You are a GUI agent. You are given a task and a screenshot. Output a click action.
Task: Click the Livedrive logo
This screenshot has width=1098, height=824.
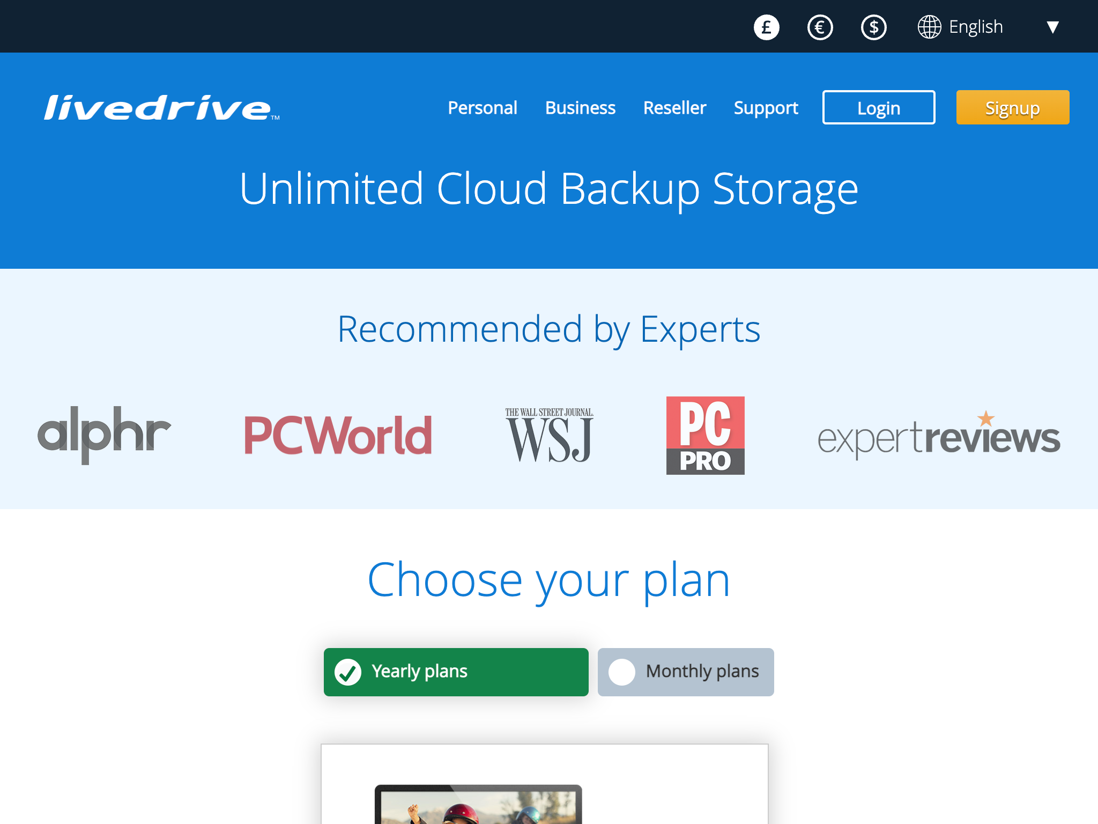click(161, 108)
